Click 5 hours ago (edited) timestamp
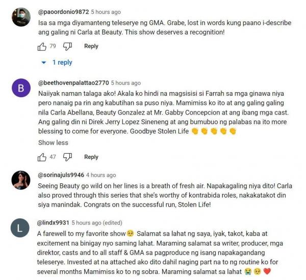Image resolution: width=306 pixels, height=280 pixels. (97, 222)
